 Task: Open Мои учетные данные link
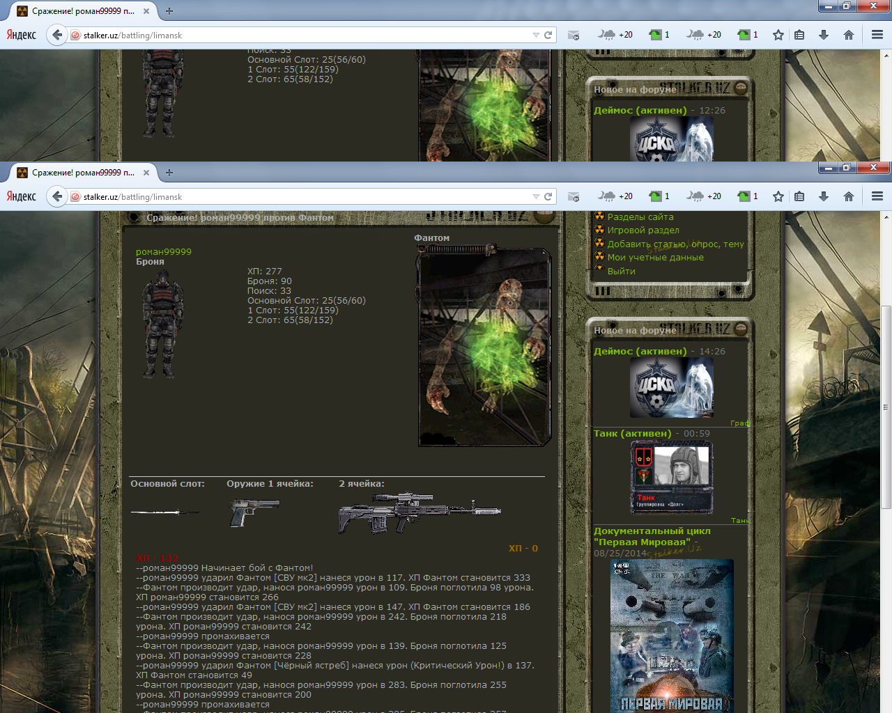coord(655,257)
